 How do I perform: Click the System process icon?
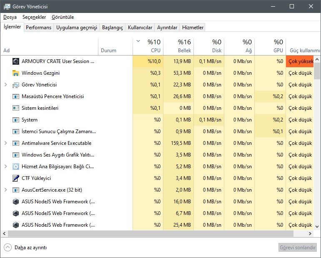coord(16,120)
